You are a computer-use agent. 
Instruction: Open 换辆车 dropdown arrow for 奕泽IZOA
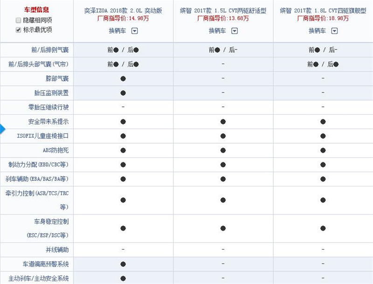(135, 31)
